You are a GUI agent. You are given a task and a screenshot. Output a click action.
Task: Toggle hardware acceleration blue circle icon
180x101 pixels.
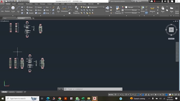[166, 95]
